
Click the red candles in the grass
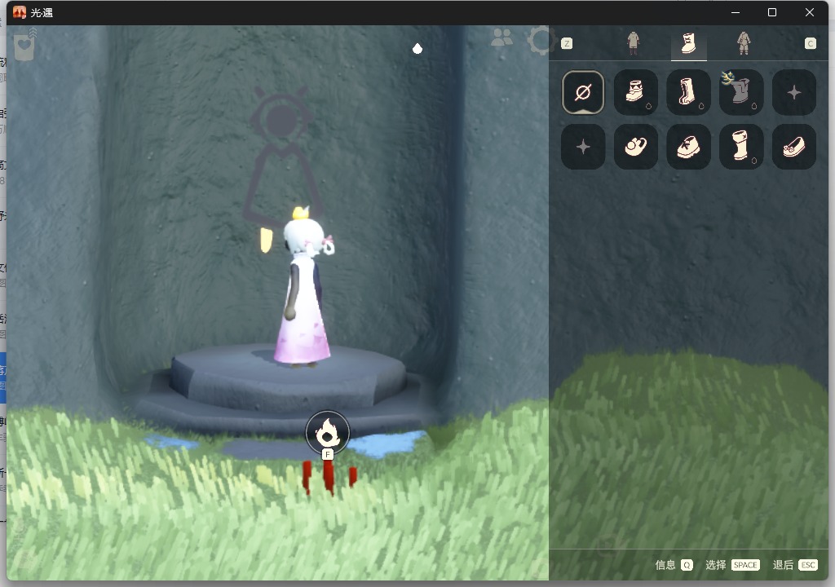(329, 477)
